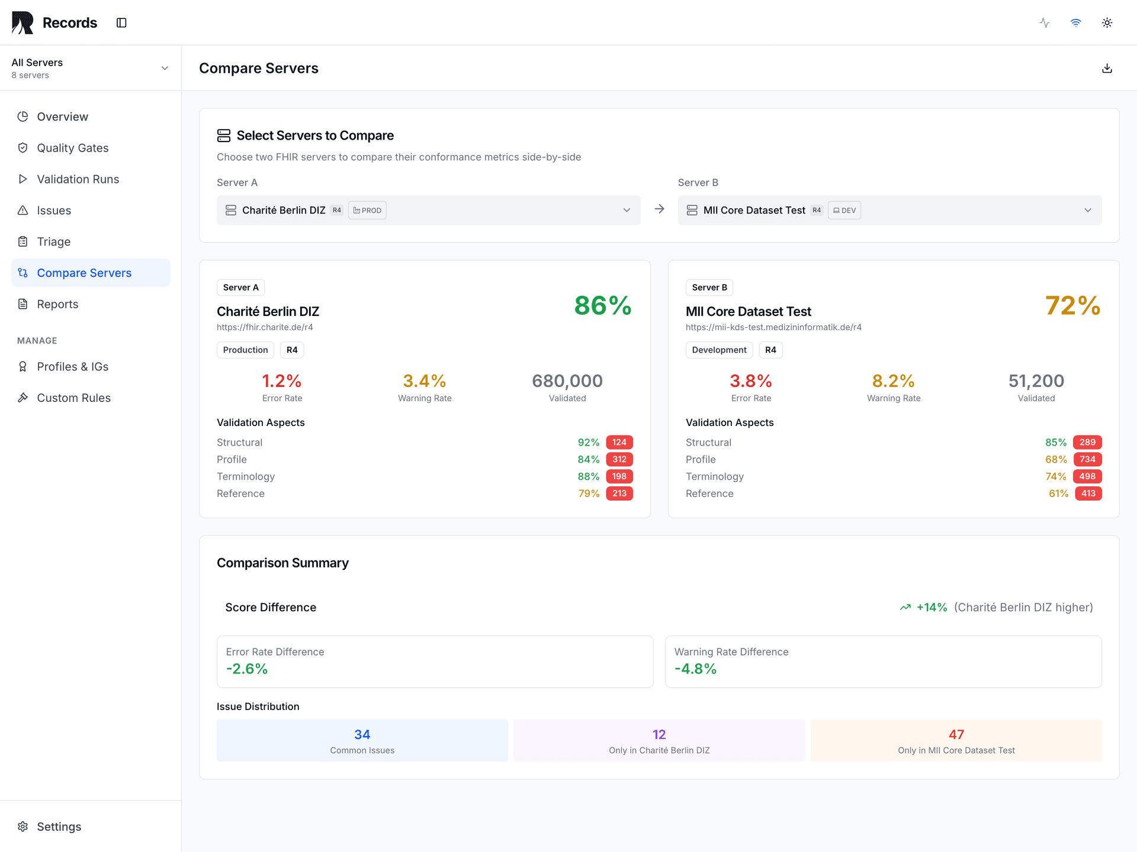This screenshot has width=1137, height=852.
Task: Select the Quality Gates shield icon
Action: (x=23, y=147)
